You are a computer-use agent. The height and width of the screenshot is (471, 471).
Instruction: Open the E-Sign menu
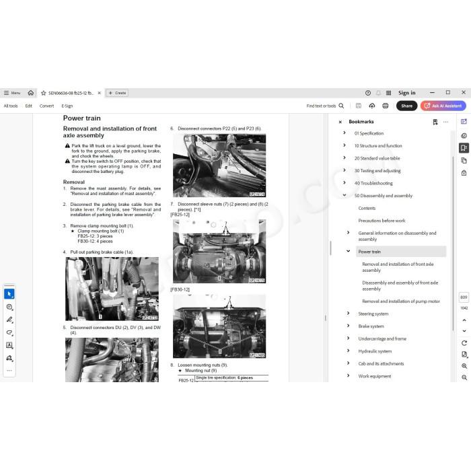[x=67, y=106]
